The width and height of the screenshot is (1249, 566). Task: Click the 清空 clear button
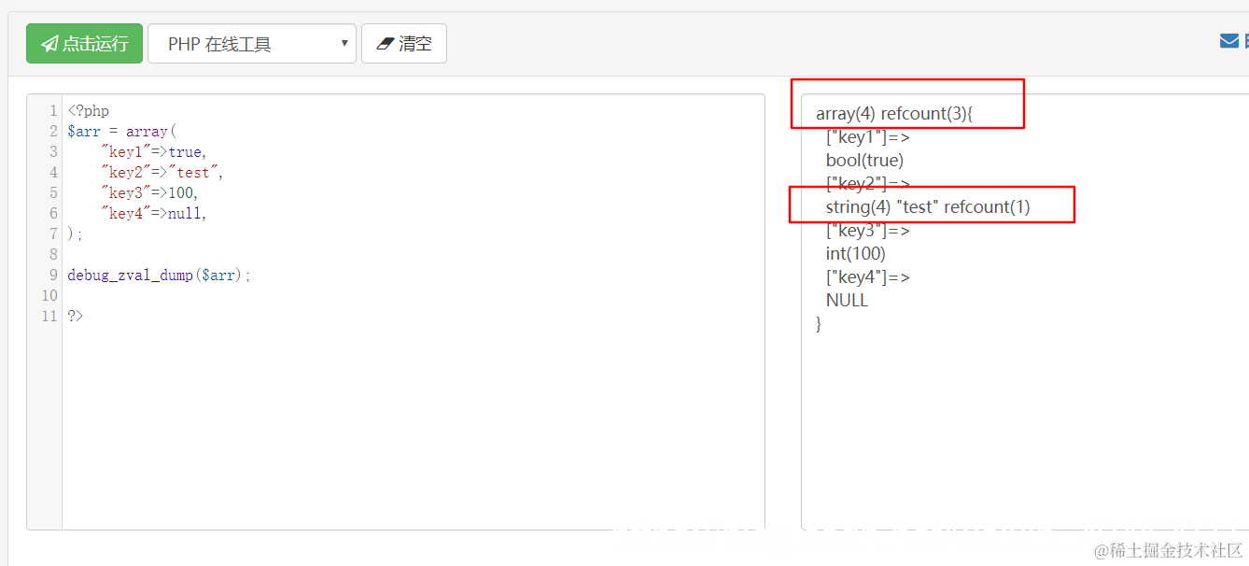coord(403,44)
